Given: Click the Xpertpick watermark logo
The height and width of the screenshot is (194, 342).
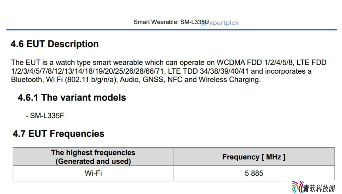Looking at the screenshot, I should point(220,23).
